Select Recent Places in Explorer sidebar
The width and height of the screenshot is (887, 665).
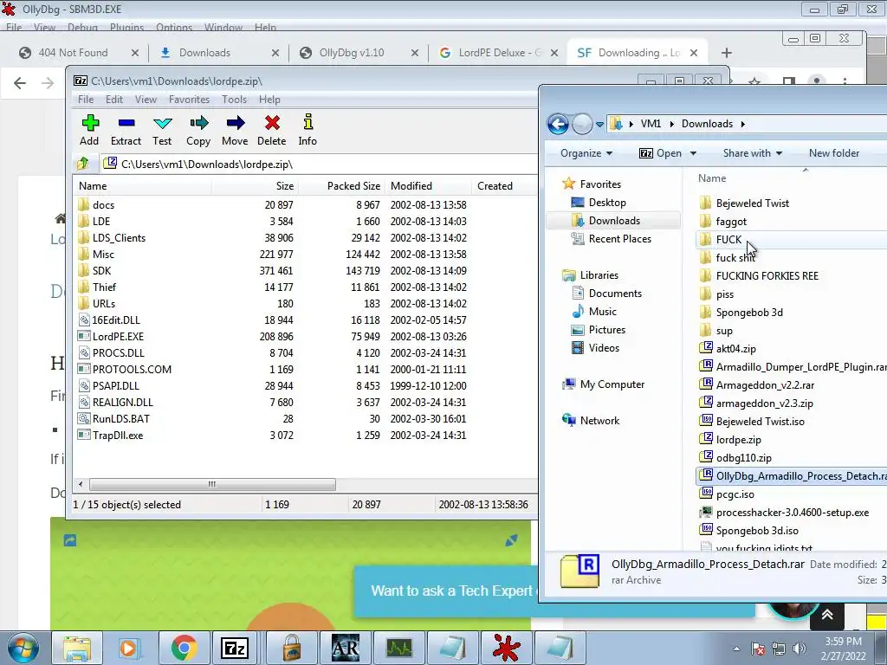click(619, 239)
